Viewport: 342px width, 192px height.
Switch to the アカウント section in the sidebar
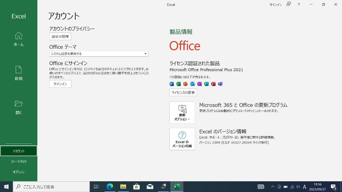[x=18, y=151]
